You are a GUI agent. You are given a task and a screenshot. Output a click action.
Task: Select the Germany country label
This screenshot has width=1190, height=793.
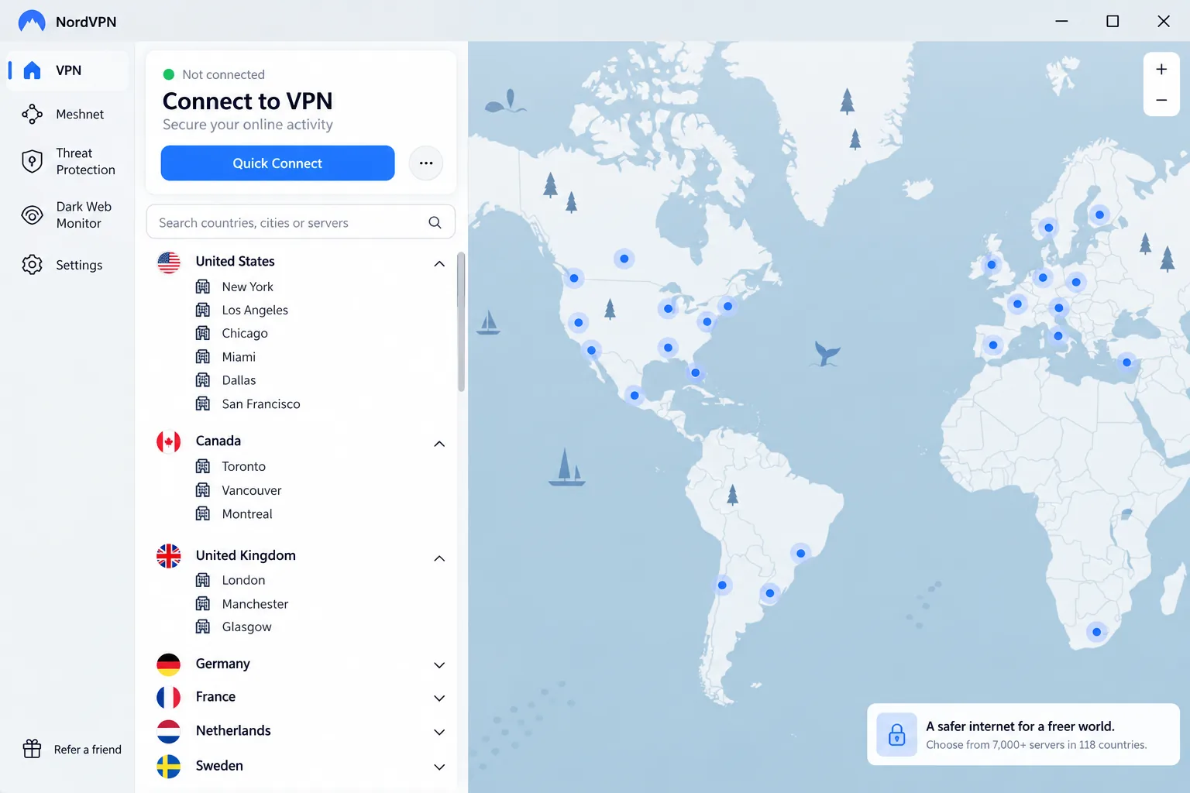(x=222, y=664)
